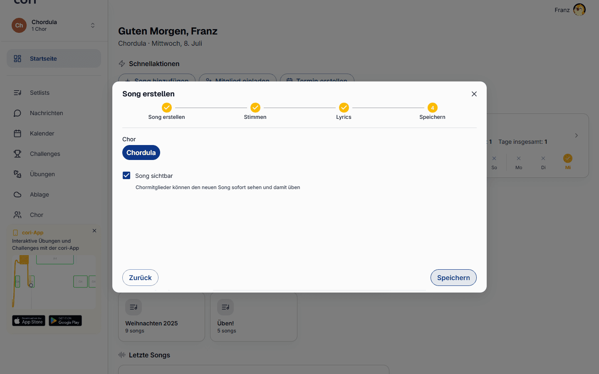Click the cori-App preview image
Viewport: 599px width, 374px height.
[x=54, y=282]
